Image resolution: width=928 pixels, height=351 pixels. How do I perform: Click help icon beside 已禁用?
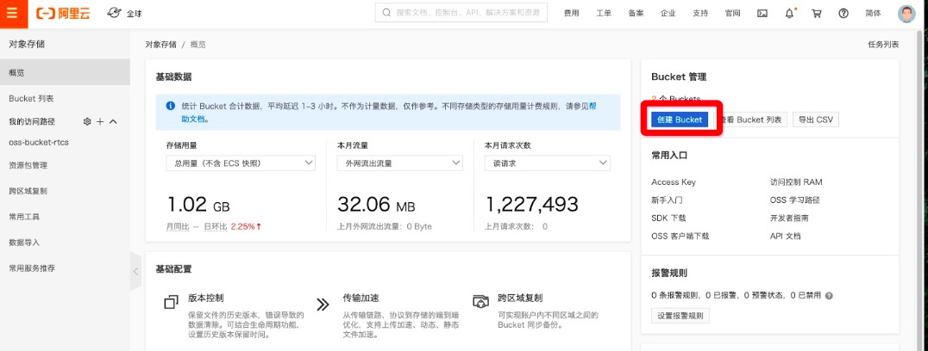[x=829, y=296]
